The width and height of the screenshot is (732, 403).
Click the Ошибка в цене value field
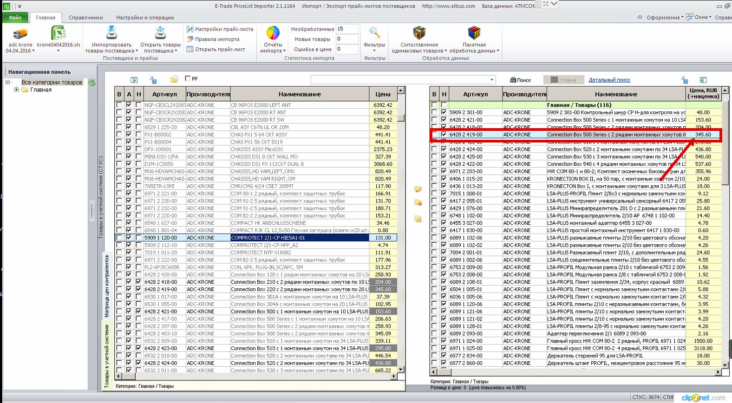point(347,49)
